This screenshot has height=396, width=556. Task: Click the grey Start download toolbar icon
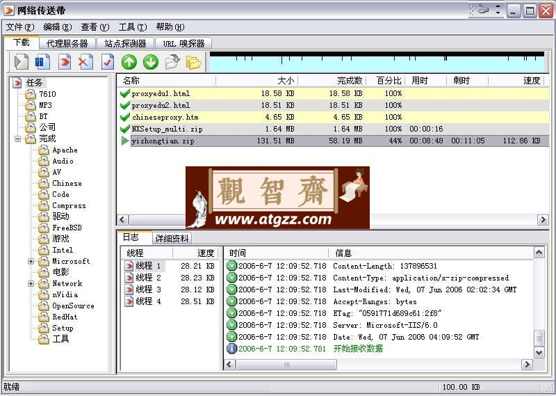(x=22, y=62)
